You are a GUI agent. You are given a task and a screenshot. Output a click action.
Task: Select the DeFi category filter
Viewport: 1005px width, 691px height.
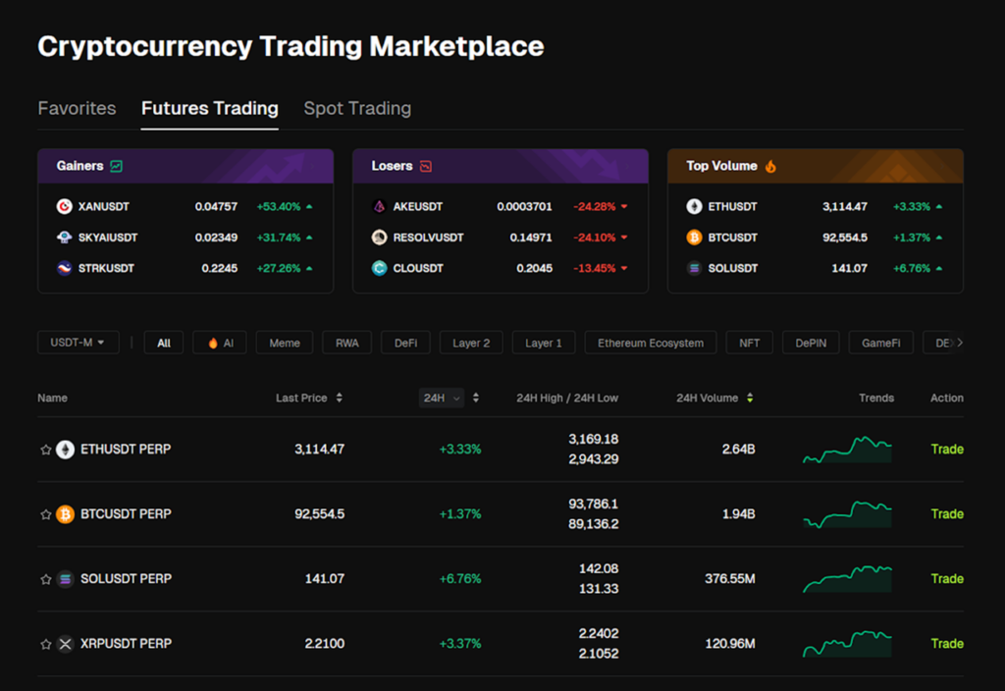click(x=404, y=343)
